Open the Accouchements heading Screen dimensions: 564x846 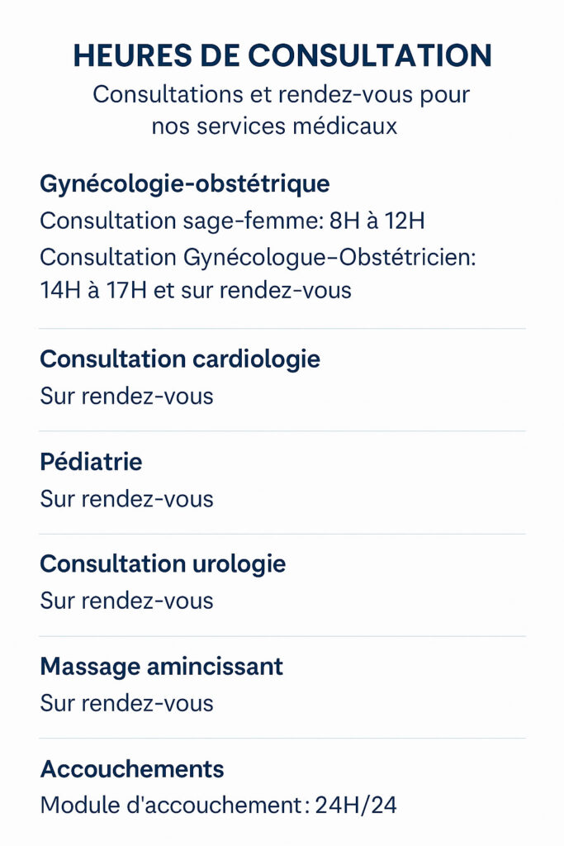132,769
